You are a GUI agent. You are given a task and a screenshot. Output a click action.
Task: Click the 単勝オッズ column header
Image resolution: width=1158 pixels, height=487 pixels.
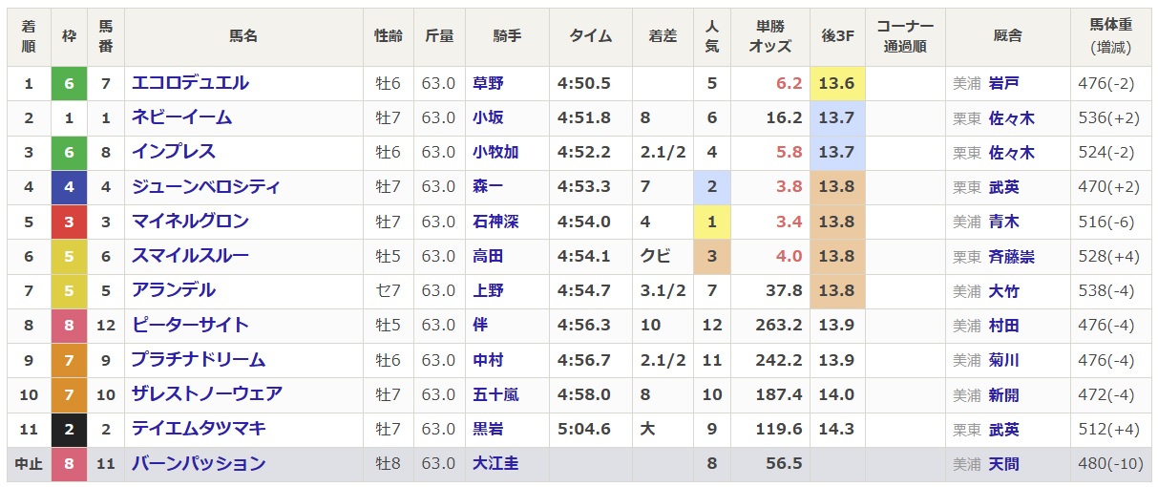(x=769, y=35)
